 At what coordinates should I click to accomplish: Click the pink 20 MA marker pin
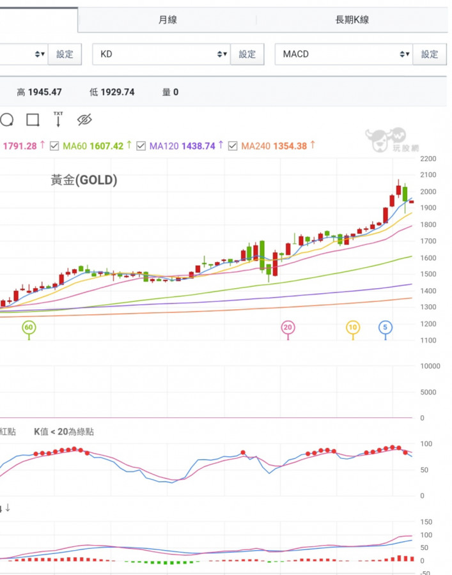point(288,328)
